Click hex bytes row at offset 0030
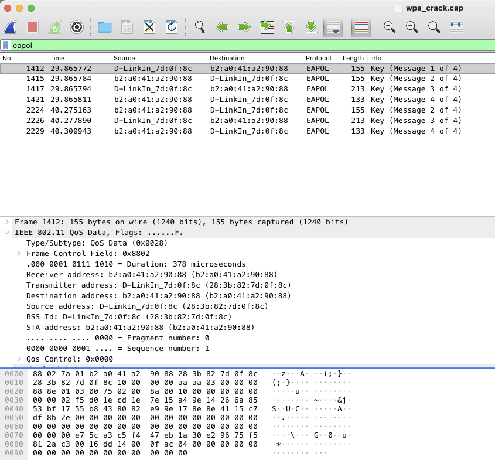 coord(145,400)
